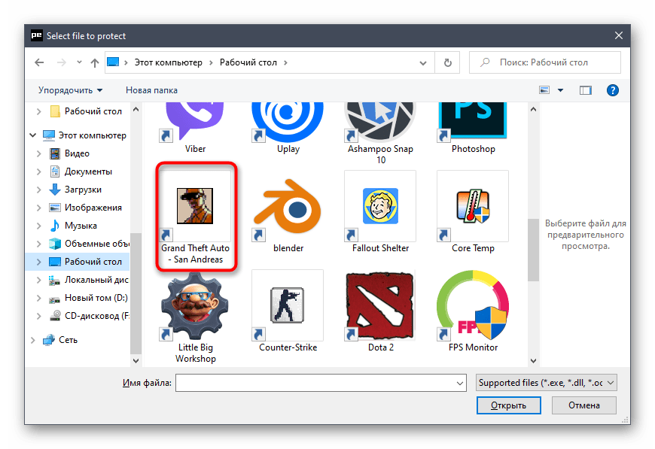Click file list scroll down arrow
This screenshot has width=655, height=449.
(x=533, y=361)
